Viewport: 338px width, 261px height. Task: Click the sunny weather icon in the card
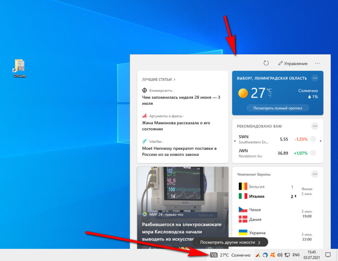click(x=243, y=93)
